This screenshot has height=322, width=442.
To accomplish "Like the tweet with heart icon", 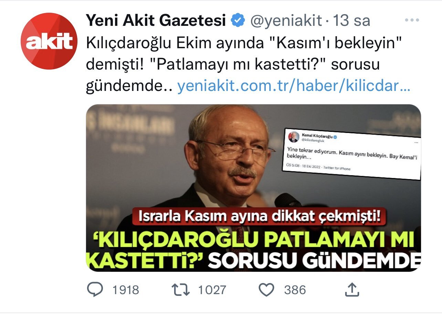I will tap(266, 290).
